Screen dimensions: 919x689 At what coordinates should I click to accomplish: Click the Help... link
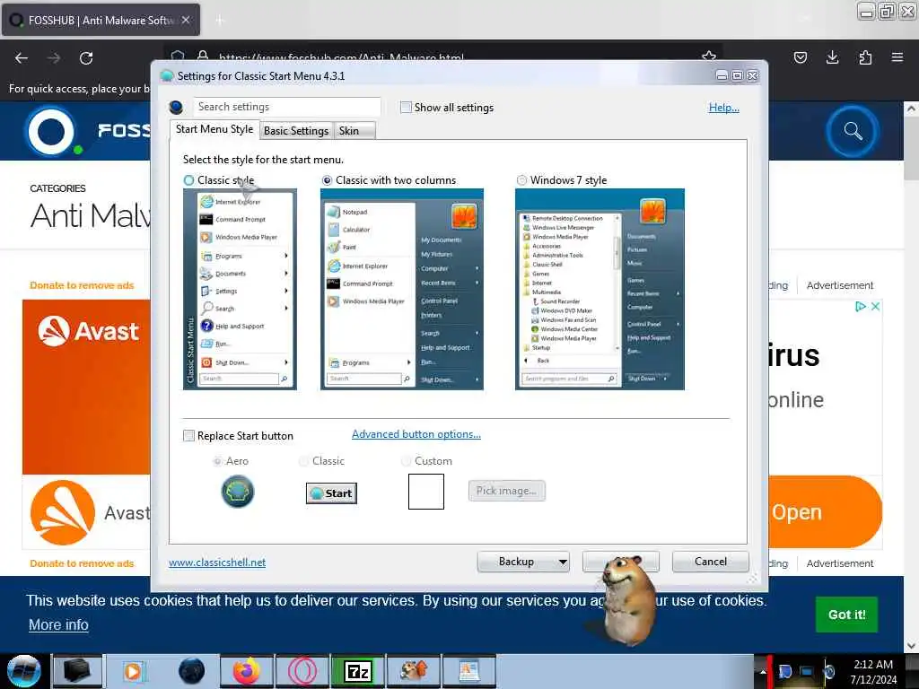click(724, 108)
